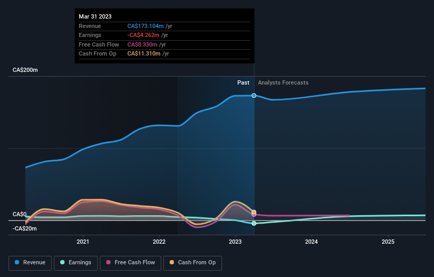The width and height of the screenshot is (434, 277).
Task: Click the orange Cash From Op data point
Action: (x=254, y=212)
